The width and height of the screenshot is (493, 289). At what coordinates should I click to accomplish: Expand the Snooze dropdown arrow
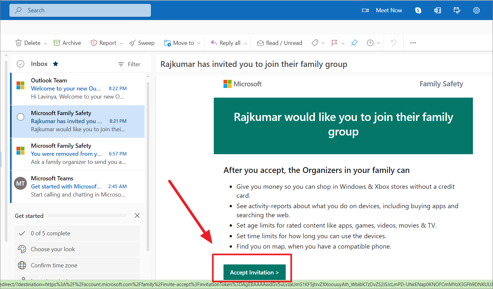point(378,43)
